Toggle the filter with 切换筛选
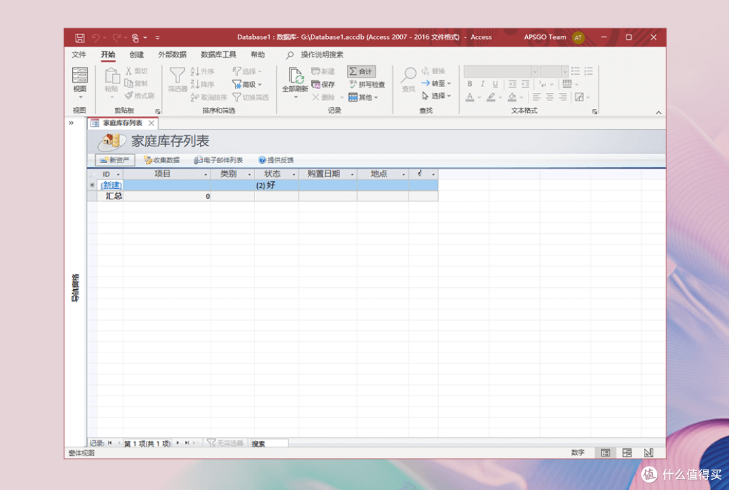This screenshot has height=490, width=729. (x=250, y=97)
